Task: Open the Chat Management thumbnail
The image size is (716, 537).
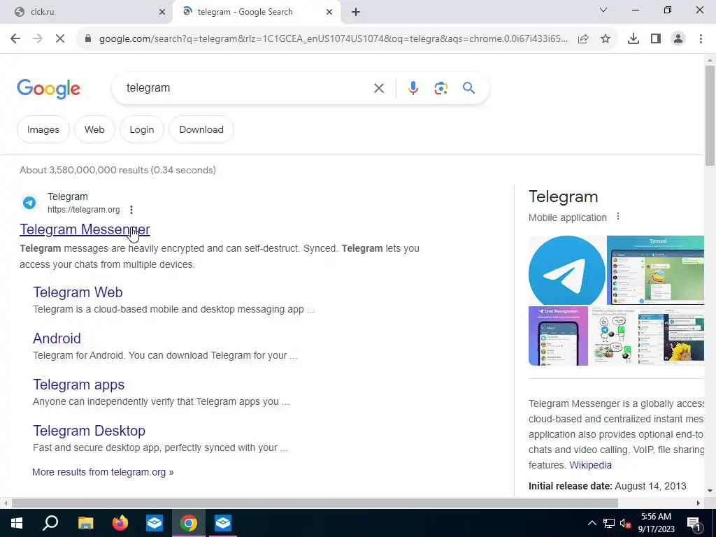Action: (x=558, y=336)
